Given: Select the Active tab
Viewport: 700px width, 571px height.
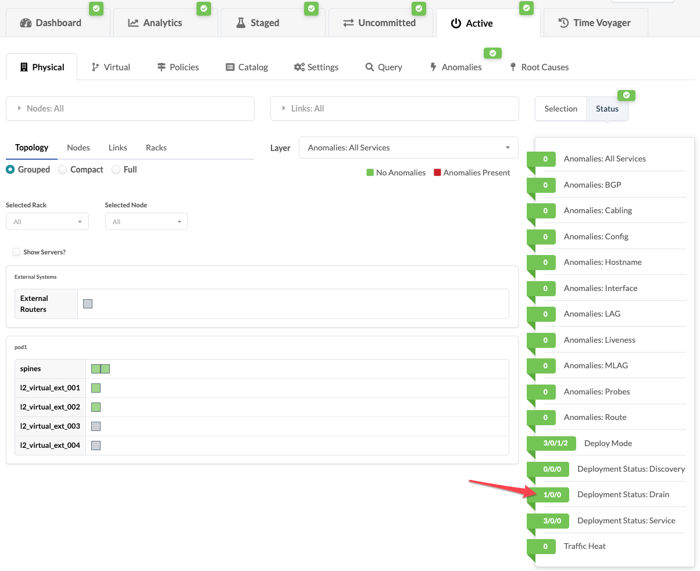Looking at the screenshot, I should 487,23.
